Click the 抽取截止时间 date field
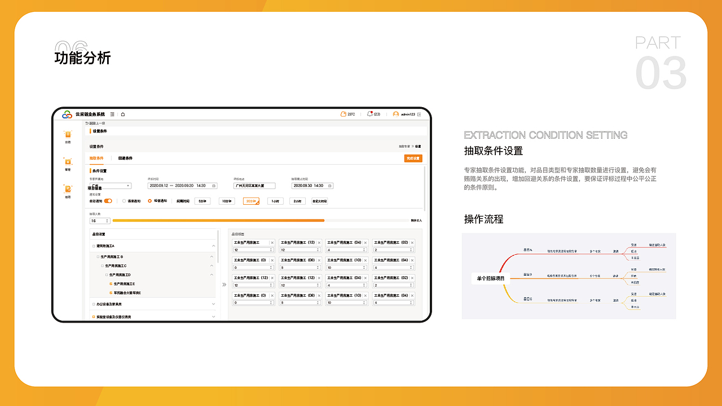The height and width of the screenshot is (406, 722). (x=312, y=186)
